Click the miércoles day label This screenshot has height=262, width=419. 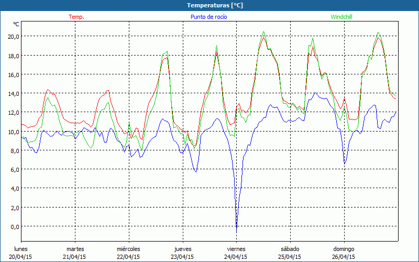pyautogui.click(x=128, y=249)
